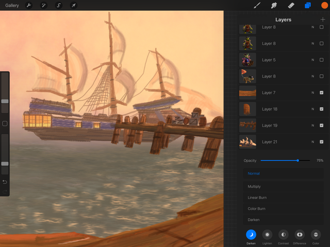Choose the Lighten sun category icon
330x247 pixels.
(x=267, y=235)
